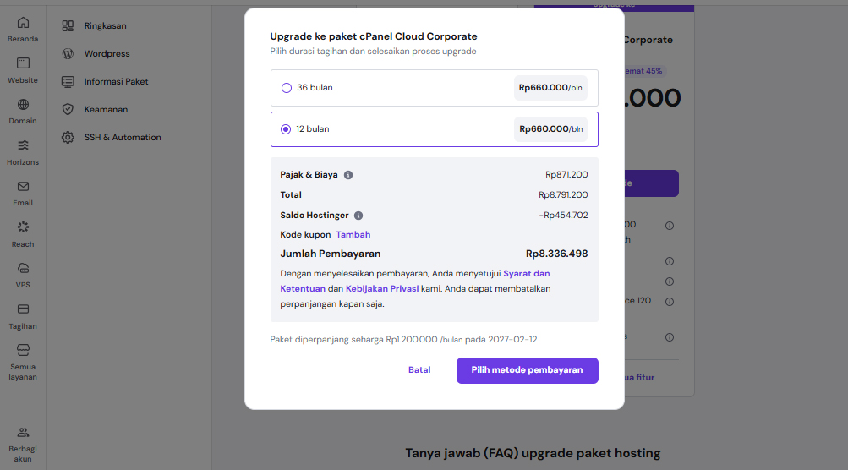
Task: Cancel the upgrade with Batal
Action: [419, 370]
